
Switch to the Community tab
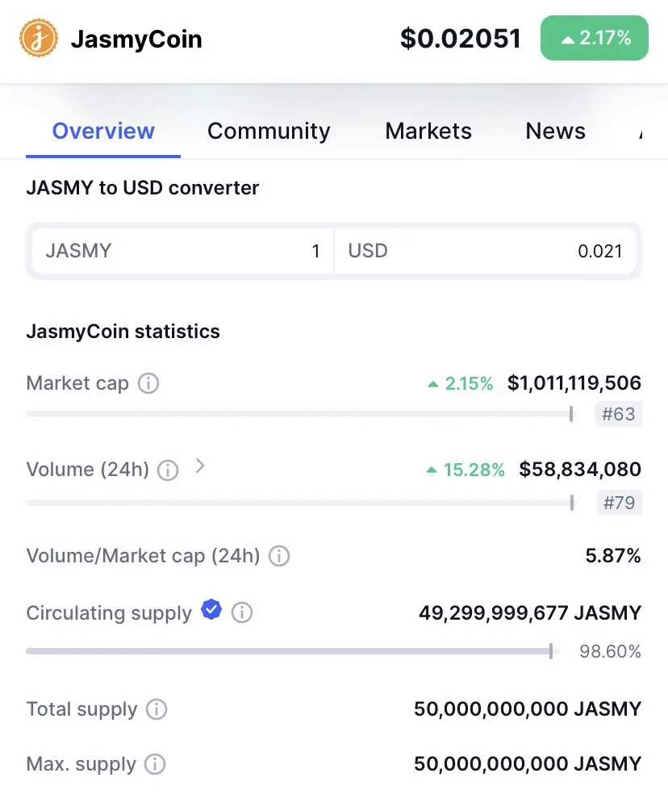pyautogui.click(x=269, y=131)
